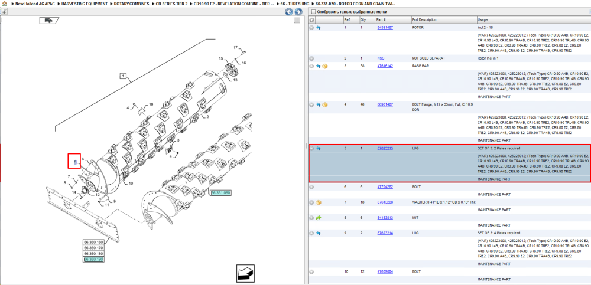The height and width of the screenshot is (285, 591).
Task: Click the blue arrow icon in the 87623214 LUG row
Action: point(318,233)
